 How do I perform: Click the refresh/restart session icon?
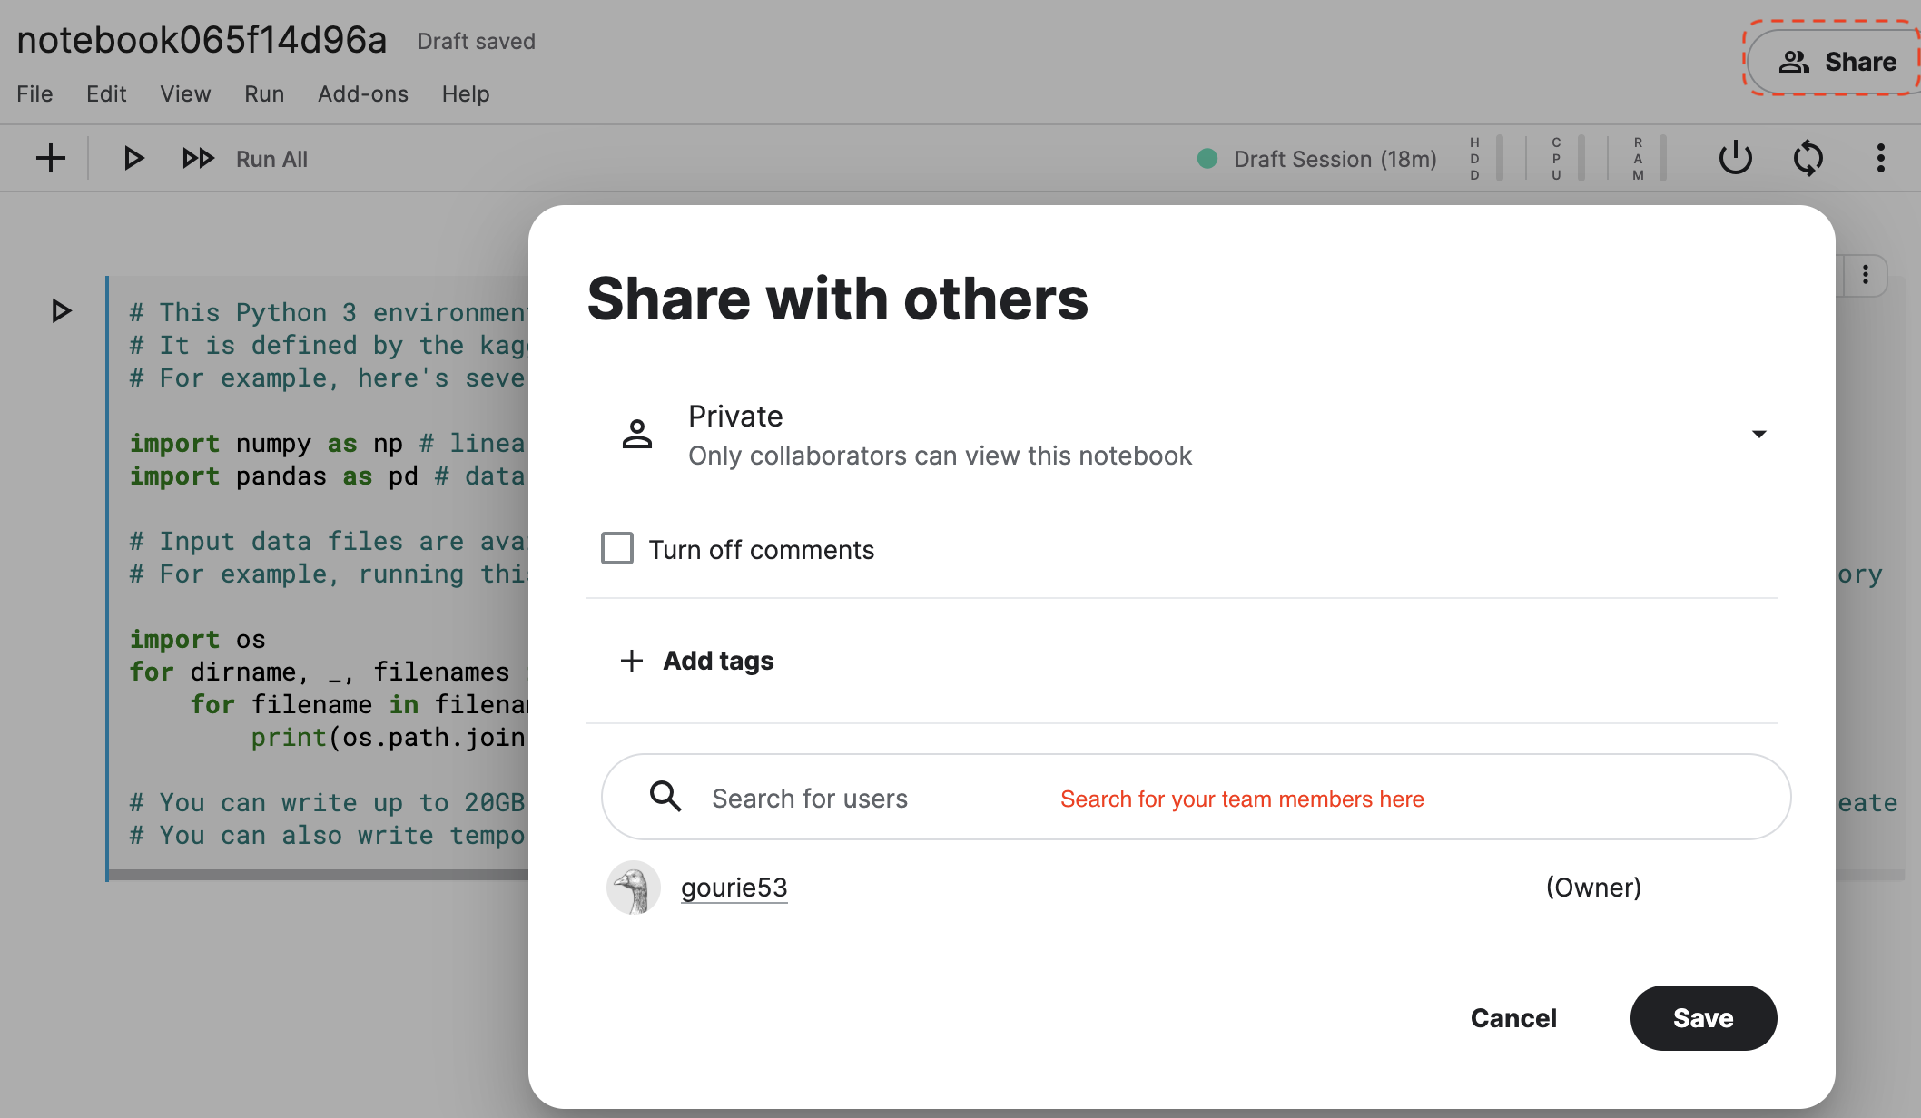1809,159
